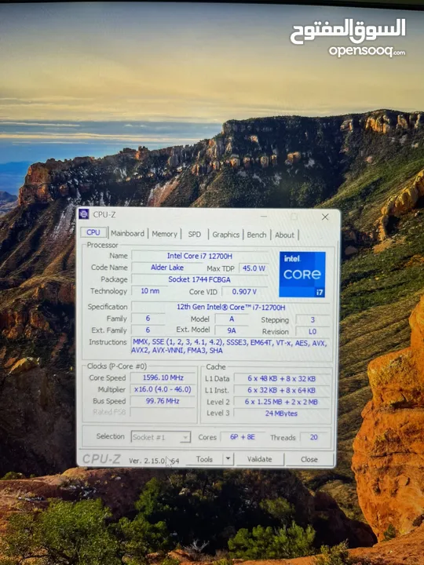Click the CPU-Z app icon in title bar

point(84,214)
